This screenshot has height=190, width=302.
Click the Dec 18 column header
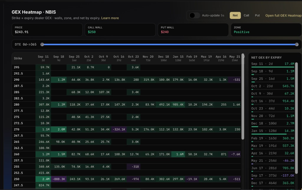[x=163, y=58]
